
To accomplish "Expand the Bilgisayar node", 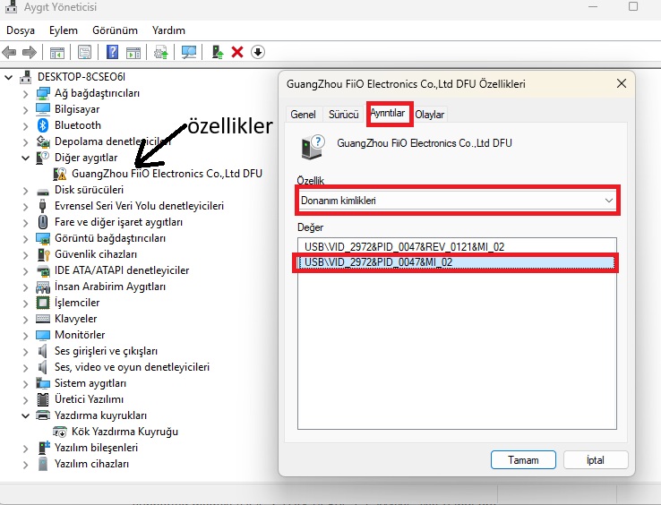I will click(25, 109).
